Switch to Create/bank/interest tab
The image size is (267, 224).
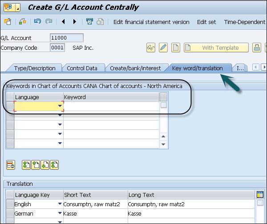[x=135, y=68]
